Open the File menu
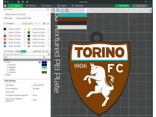 [x=6, y=2]
